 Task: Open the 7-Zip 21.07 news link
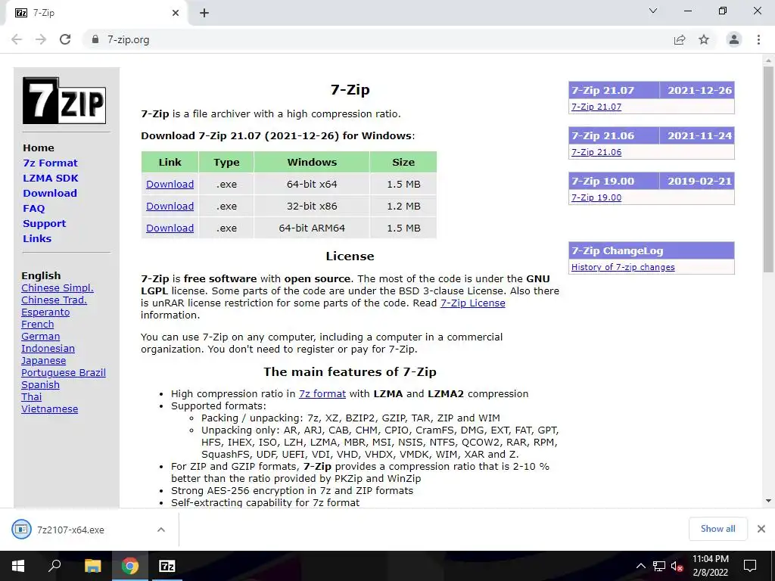[x=596, y=107]
